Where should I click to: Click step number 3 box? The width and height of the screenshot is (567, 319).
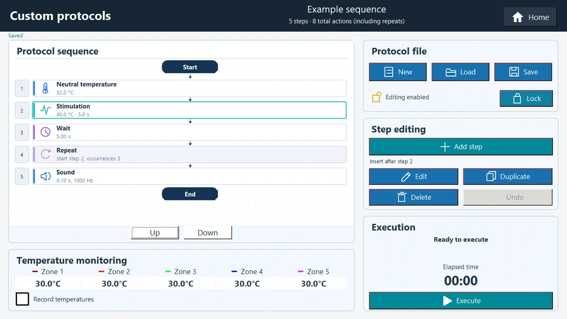[22, 133]
